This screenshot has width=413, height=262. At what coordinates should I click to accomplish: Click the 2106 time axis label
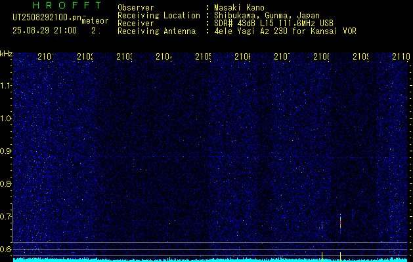[242, 56]
